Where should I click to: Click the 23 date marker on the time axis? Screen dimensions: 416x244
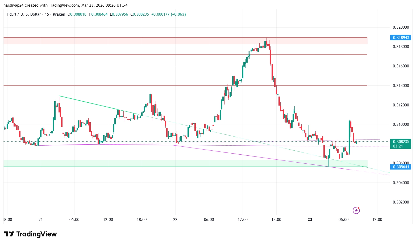[x=309, y=219]
